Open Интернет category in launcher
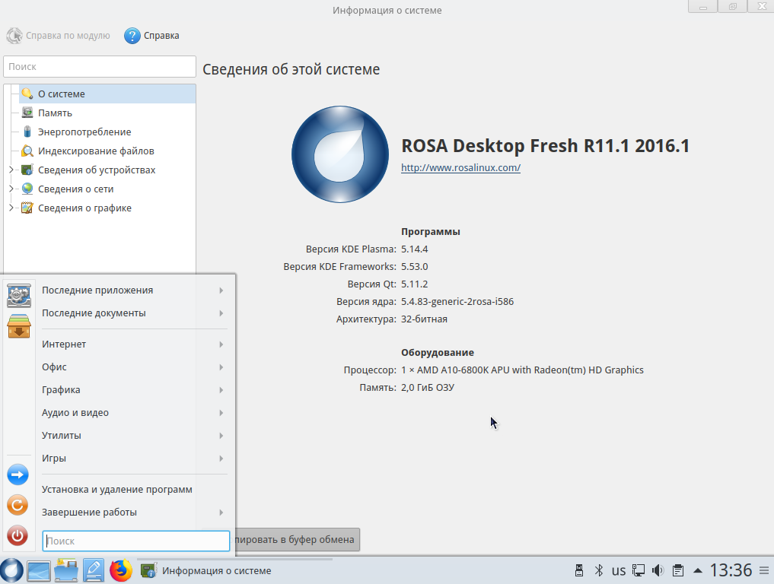 pos(133,344)
